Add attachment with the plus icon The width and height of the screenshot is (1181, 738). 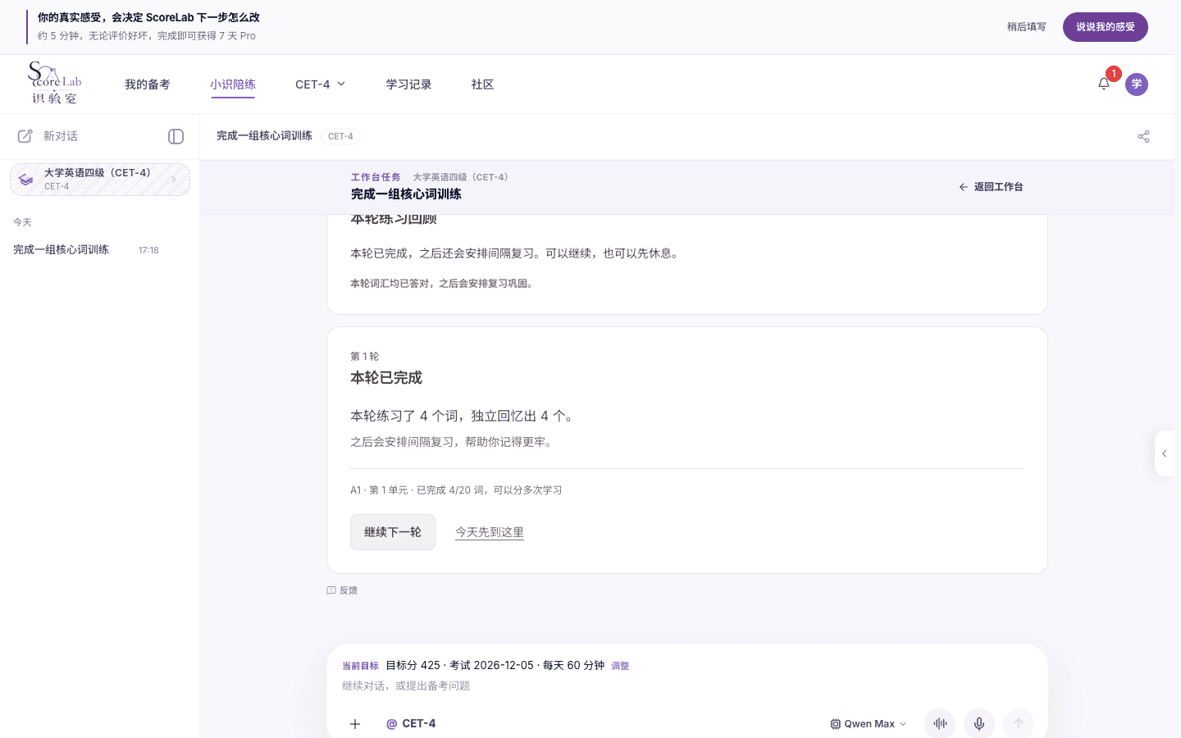(355, 724)
